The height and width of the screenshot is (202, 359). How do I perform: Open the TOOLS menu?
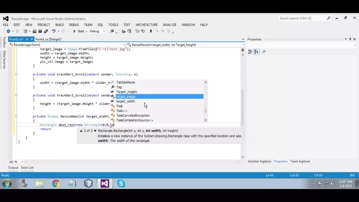point(113,25)
